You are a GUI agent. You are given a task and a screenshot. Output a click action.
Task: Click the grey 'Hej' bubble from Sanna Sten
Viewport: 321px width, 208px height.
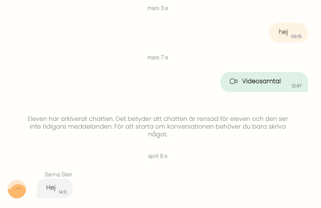coord(55,188)
